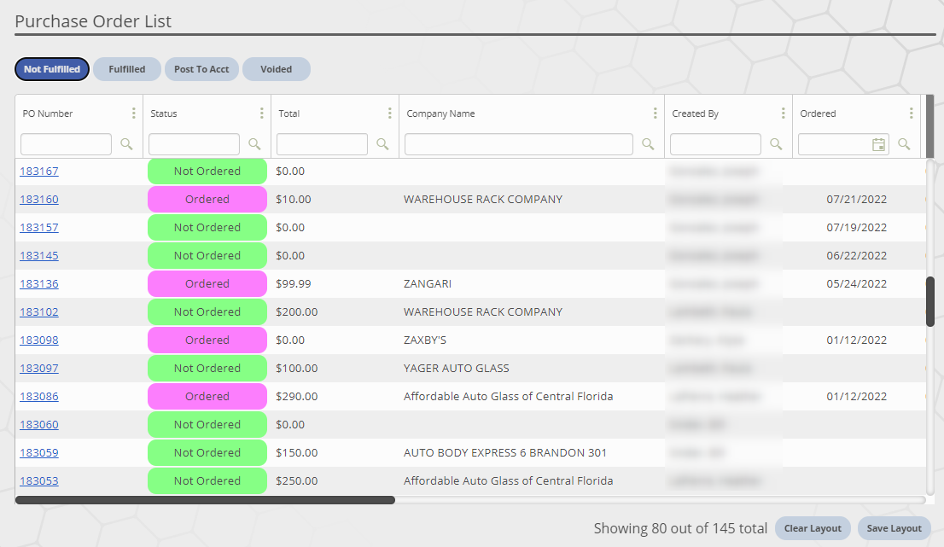Click the Ordered status of PO 183136
This screenshot has height=547, width=944.
coord(207,283)
